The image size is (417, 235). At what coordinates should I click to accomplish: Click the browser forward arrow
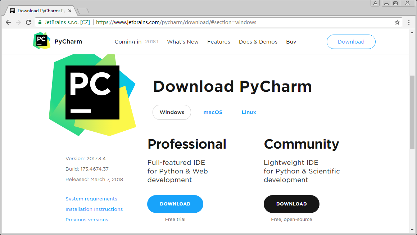click(18, 22)
